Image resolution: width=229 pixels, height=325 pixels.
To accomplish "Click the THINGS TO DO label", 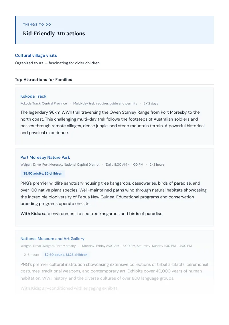I will [x=37, y=24].
